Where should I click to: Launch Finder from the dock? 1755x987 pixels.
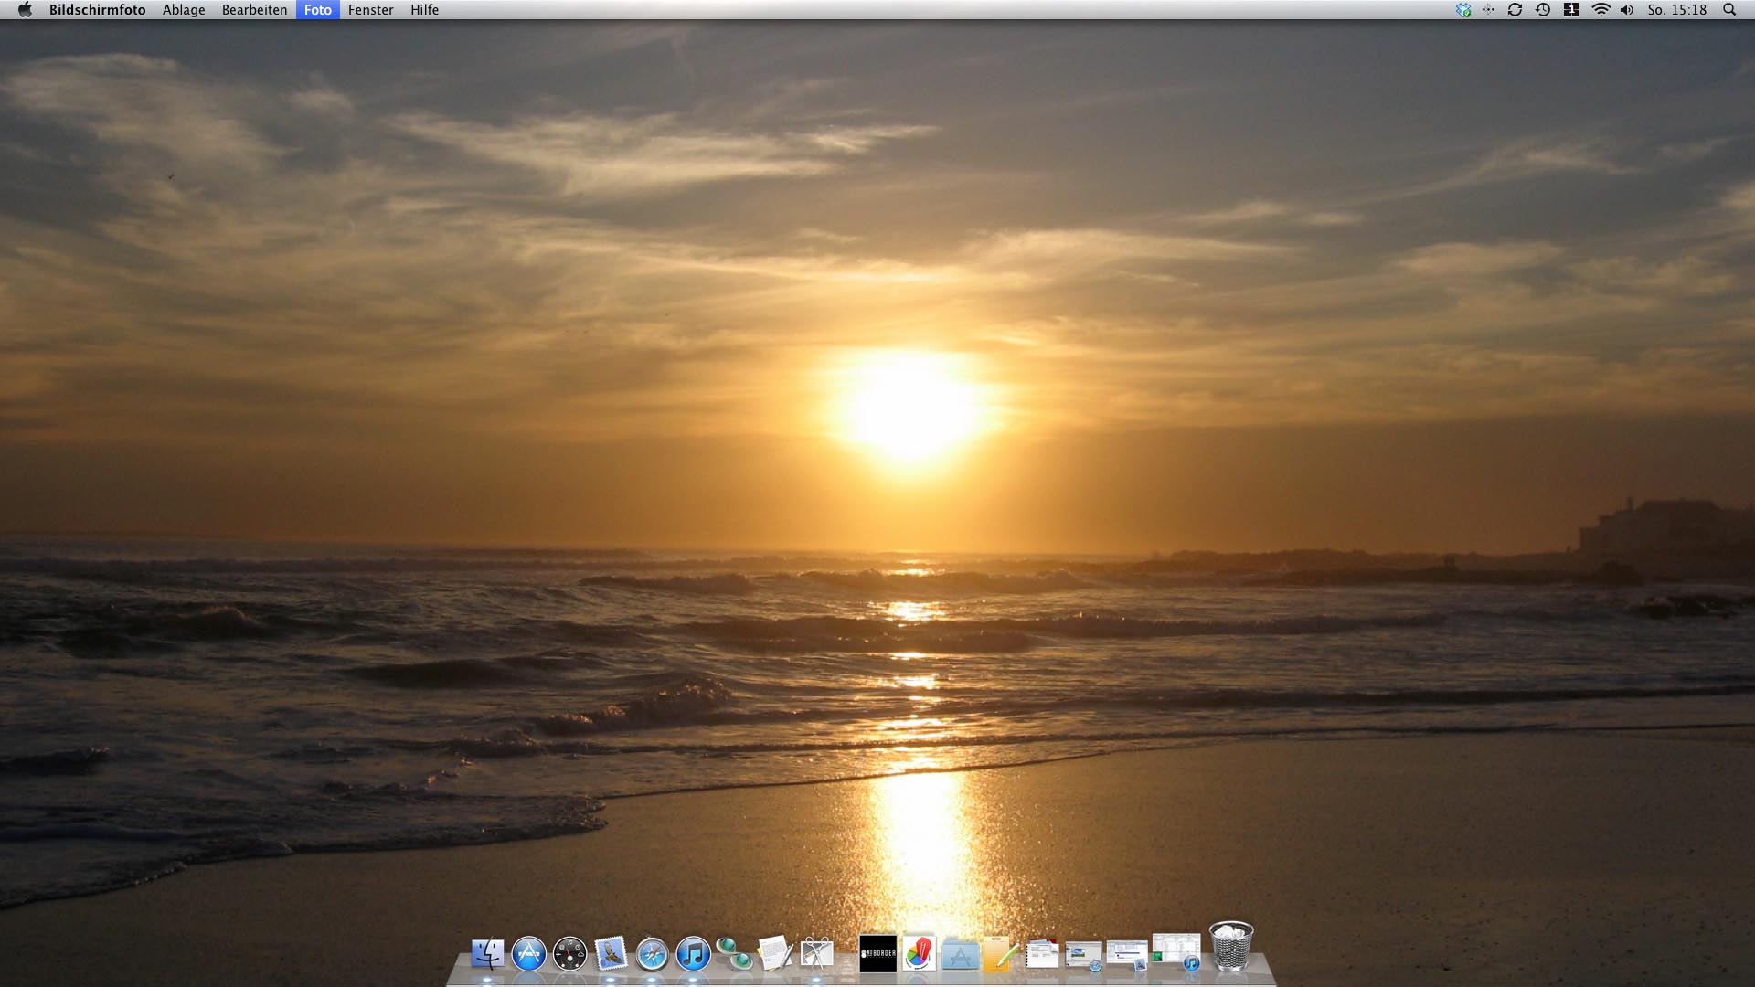(487, 954)
